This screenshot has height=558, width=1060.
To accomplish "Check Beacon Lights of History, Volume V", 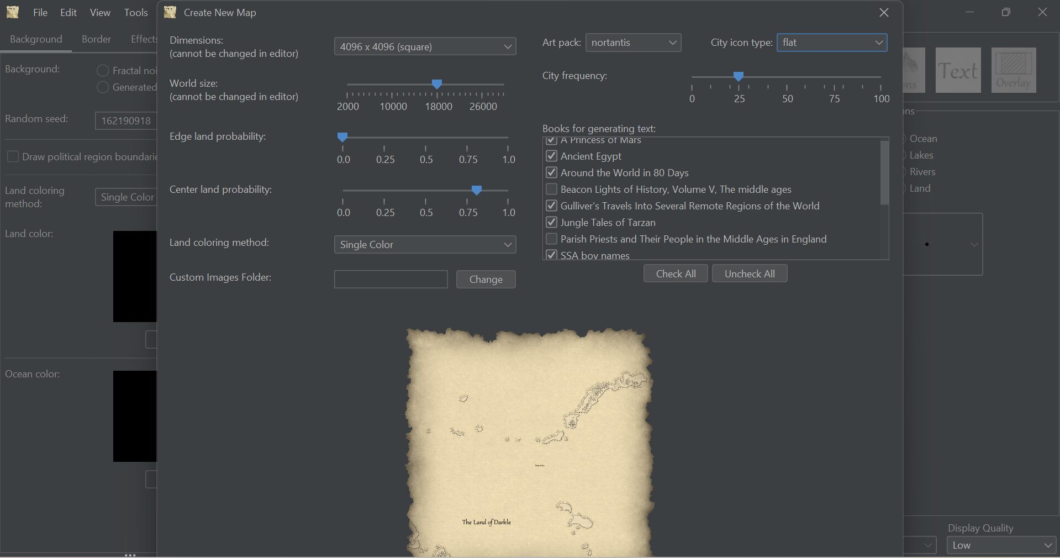I will 551,189.
